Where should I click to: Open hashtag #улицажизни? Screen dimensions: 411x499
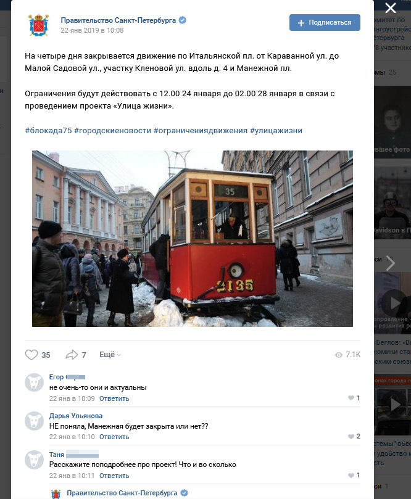(276, 131)
